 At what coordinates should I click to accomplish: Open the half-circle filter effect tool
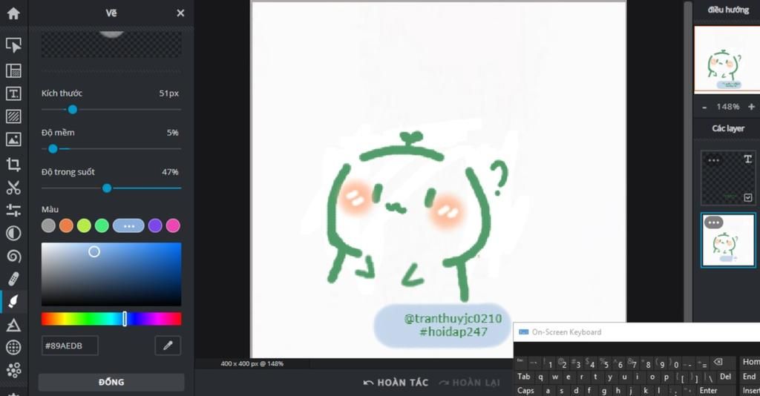point(13,234)
